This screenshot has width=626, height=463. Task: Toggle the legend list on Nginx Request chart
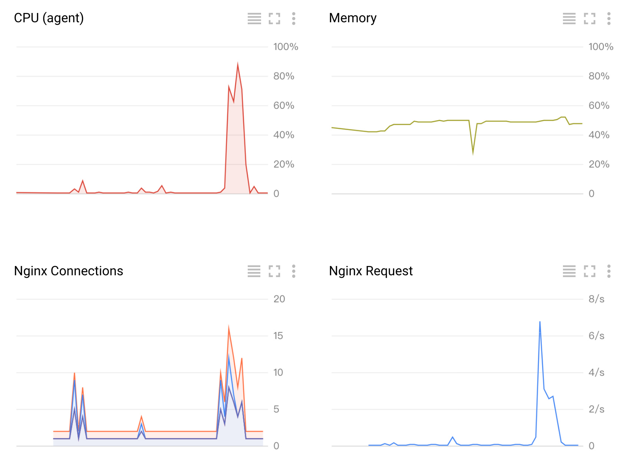[569, 271]
